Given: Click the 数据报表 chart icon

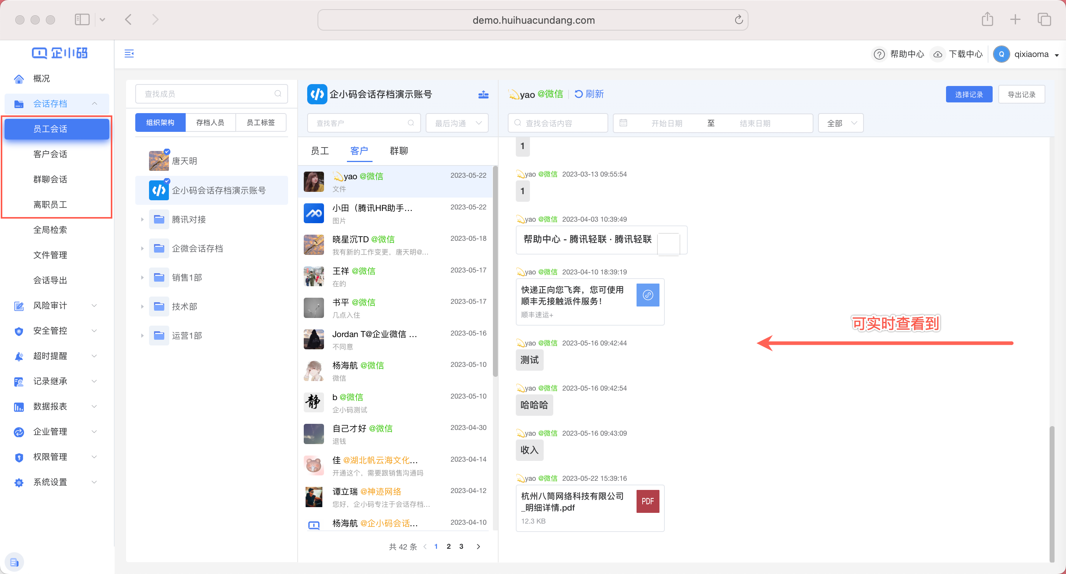Looking at the screenshot, I should 19,407.
